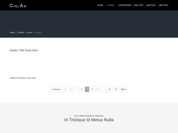Open the first Link Text nav item
The height and width of the screenshot is (133, 178).
click(138, 5)
